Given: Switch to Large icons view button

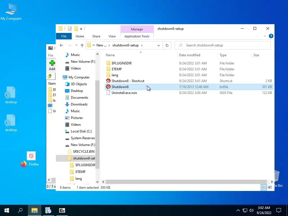Looking at the screenshot, I should 270,187.
